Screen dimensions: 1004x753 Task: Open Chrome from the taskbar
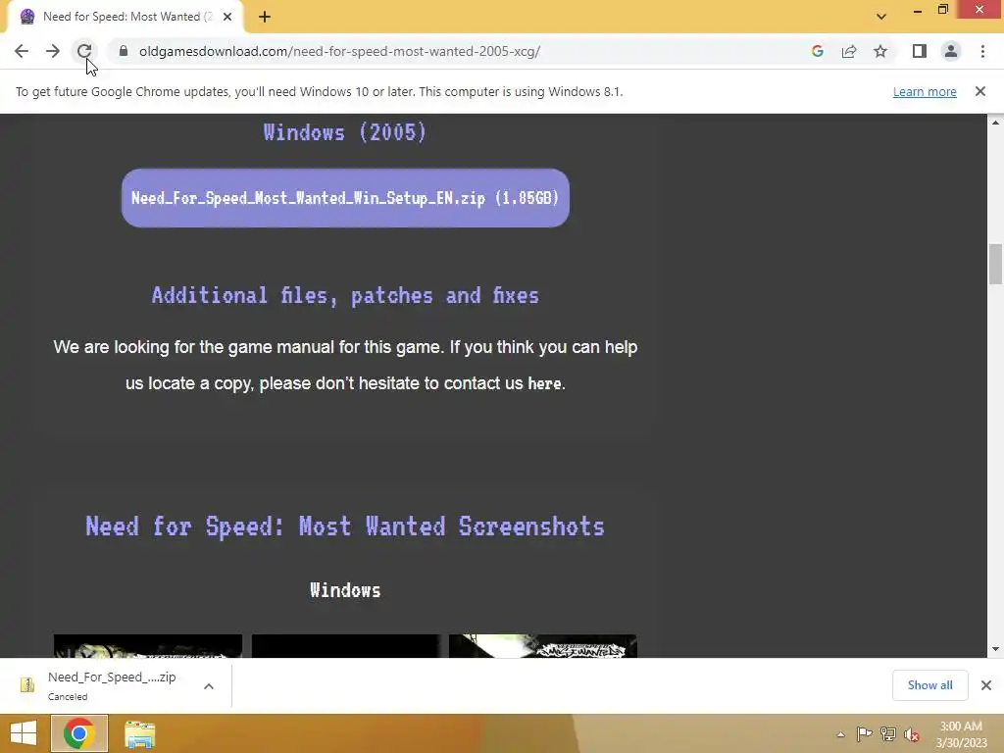(78, 733)
